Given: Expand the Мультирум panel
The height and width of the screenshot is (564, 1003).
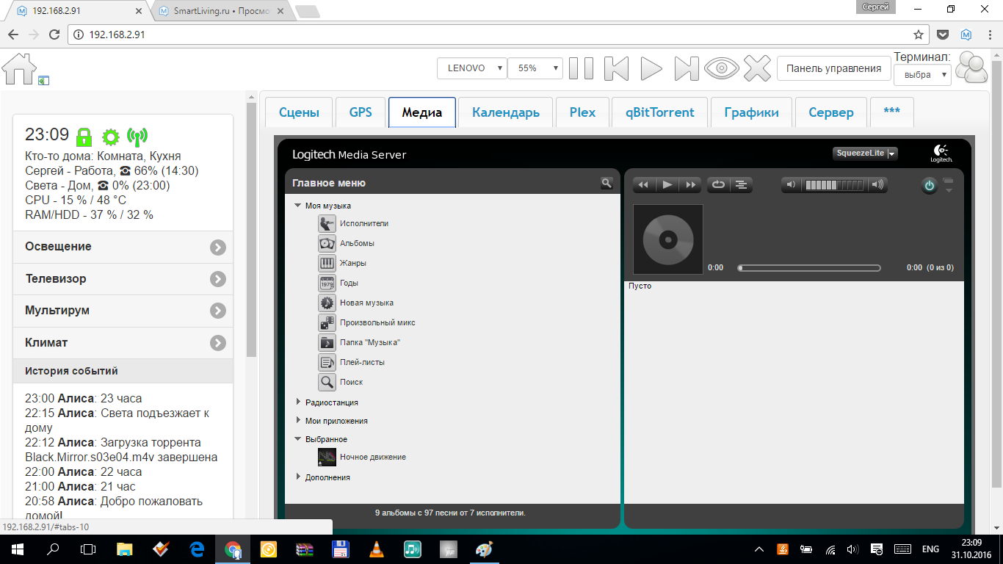Looking at the screenshot, I should [123, 311].
